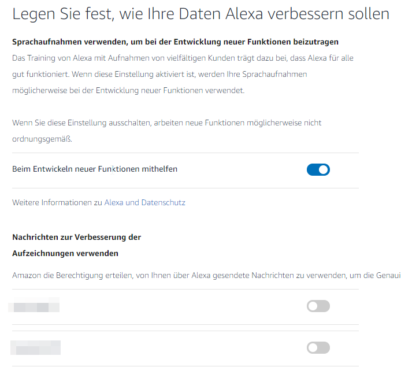The image size is (401, 378).
Task: Click the white knob of the enabled switch
Action: 324,170
